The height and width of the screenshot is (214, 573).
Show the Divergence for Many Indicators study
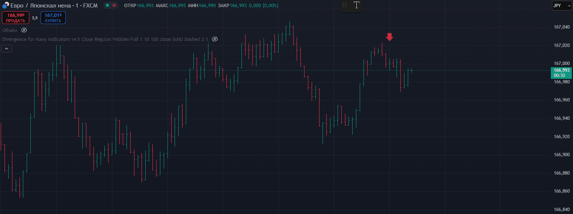215,39
